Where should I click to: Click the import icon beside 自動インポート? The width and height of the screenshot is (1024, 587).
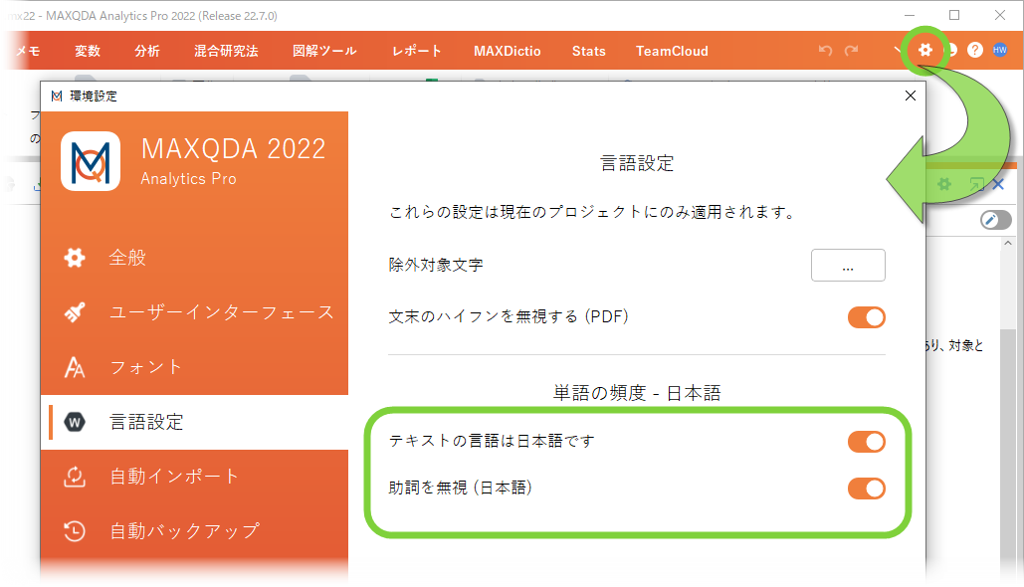(75, 477)
